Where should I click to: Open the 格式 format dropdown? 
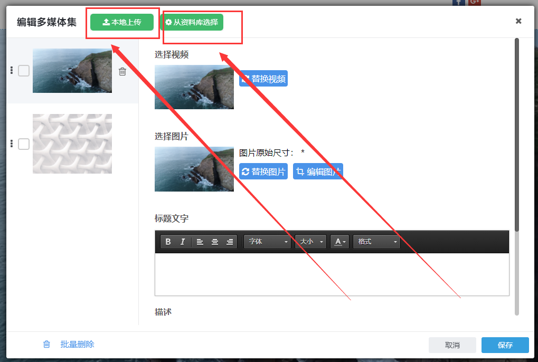pyautogui.click(x=376, y=242)
